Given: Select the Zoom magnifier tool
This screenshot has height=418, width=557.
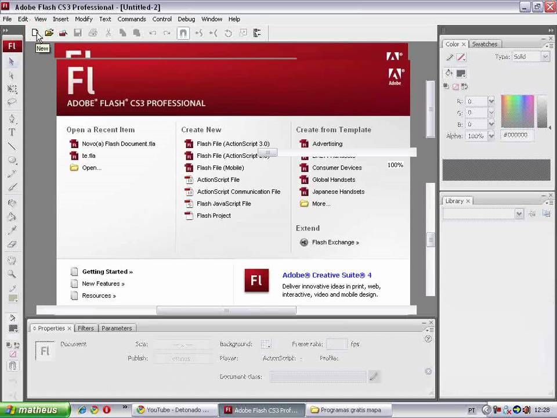Looking at the screenshot, I should click(12, 274).
